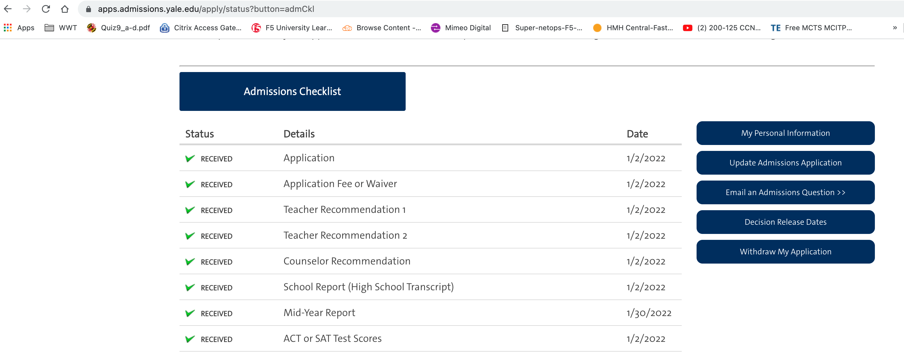Click the 1/30/2022 date for Mid-Year Report
This screenshot has height=354, width=904.
point(649,313)
